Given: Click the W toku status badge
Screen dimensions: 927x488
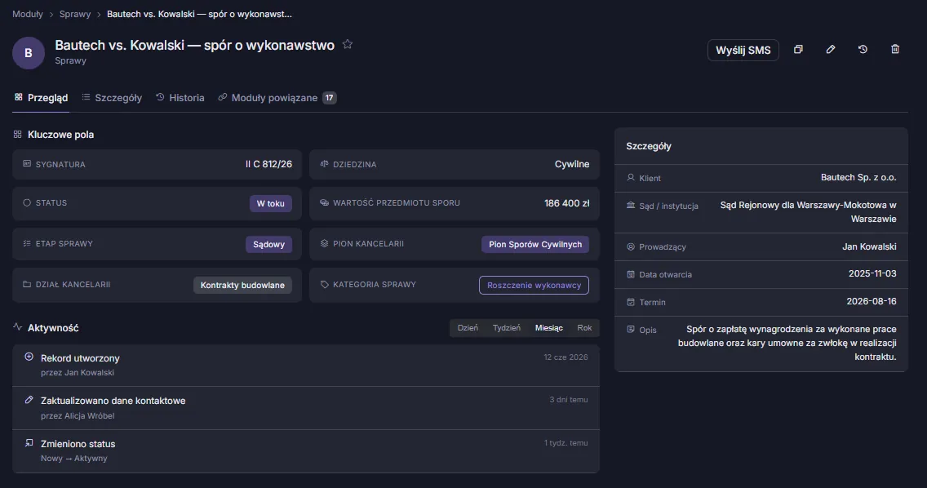Looking at the screenshot, I should [271, 203].
